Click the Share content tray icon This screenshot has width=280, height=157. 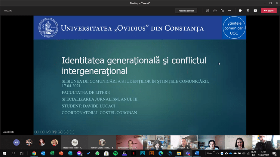(255, 11)
